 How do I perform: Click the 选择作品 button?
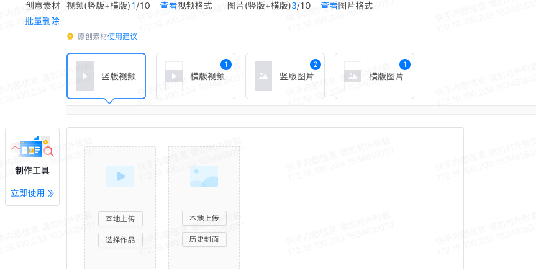[x=120, y=240]
